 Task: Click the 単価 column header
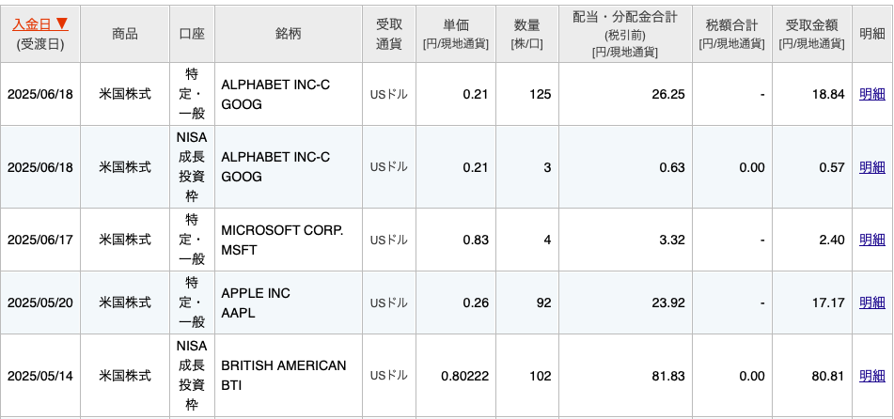click(456, 34)
